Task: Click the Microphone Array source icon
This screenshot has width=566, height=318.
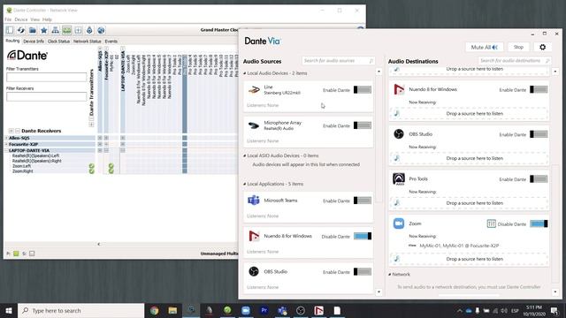Action: click(254, 125)
